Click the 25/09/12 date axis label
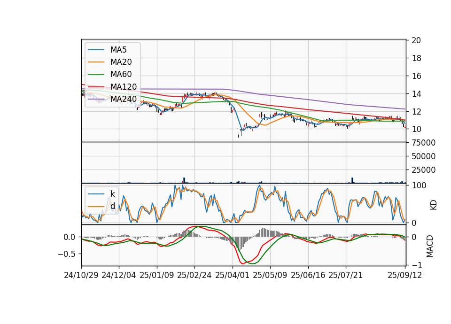The width and height of the screenshot is (451, 324). pyautogui.click(x=405, y=276)
